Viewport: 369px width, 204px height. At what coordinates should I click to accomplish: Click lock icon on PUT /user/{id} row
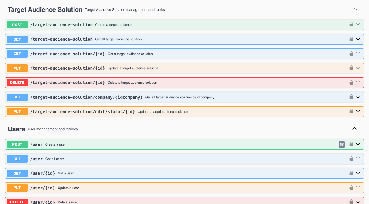(351, 188)
